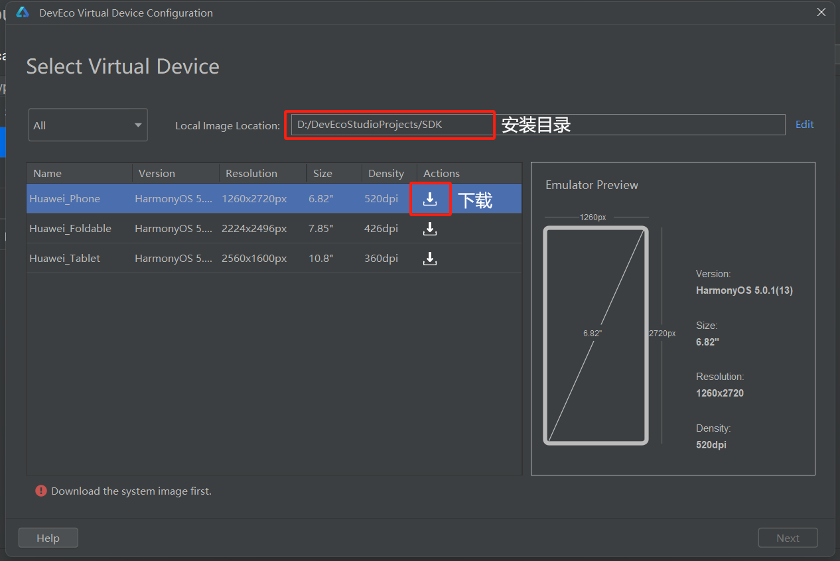The width and height of the screenshot is (840, 561).
Task: Download the Huawei_Foldable system image
Action: click(430, 229)
